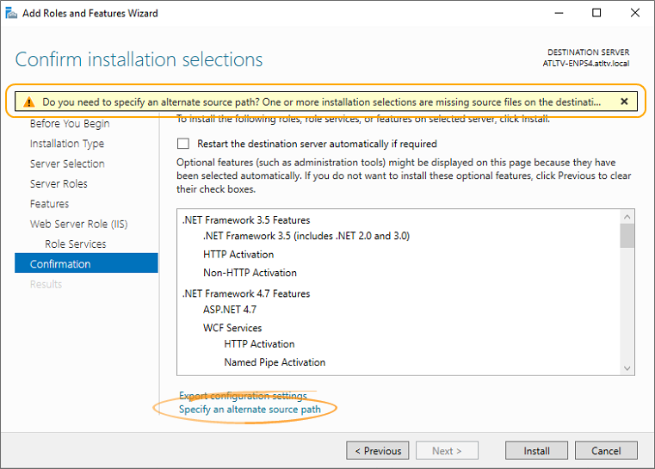This screenshot has height=469, width=655.
Task: Maximize the wizard window
Action: pos(596,13)
